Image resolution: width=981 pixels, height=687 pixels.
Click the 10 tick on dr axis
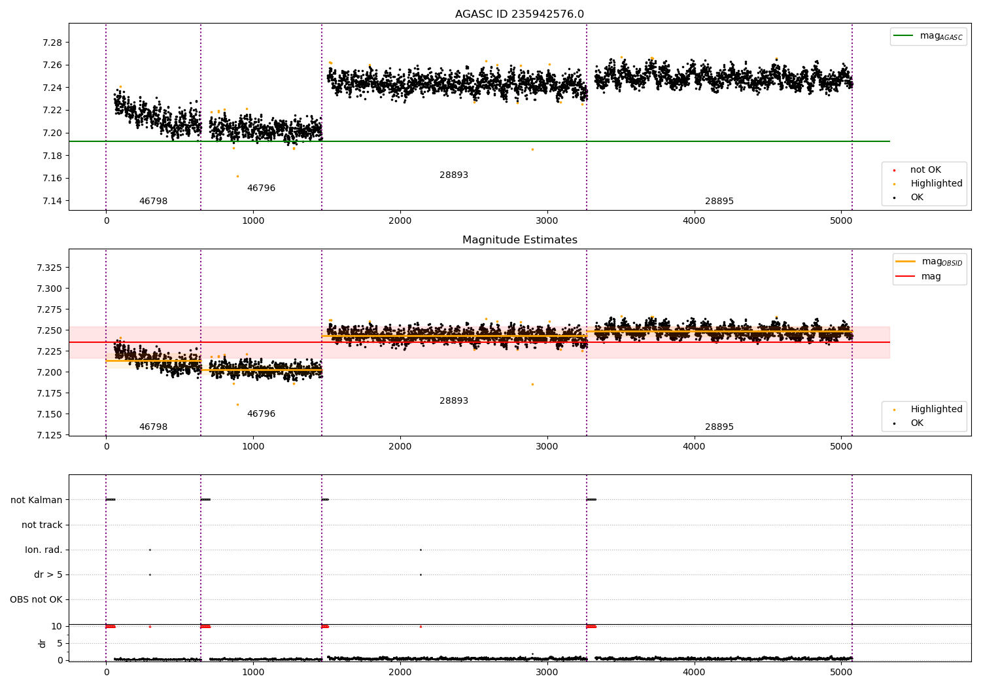click(57, 626)
